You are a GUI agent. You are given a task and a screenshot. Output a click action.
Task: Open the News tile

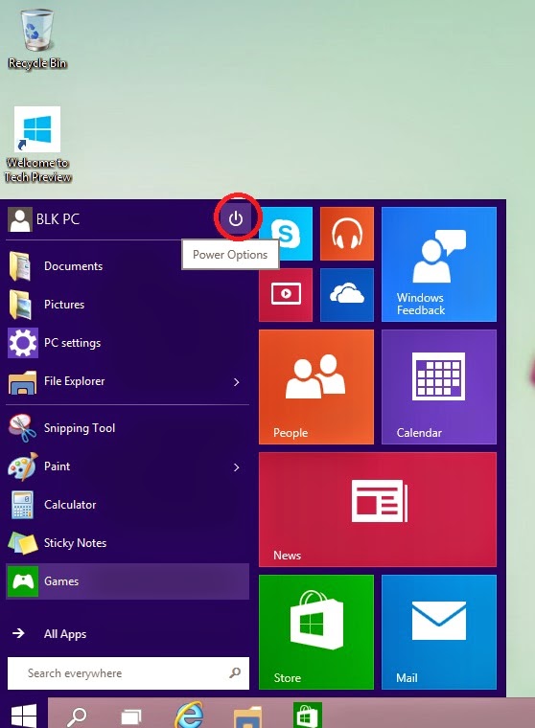[x=378, y=510]
